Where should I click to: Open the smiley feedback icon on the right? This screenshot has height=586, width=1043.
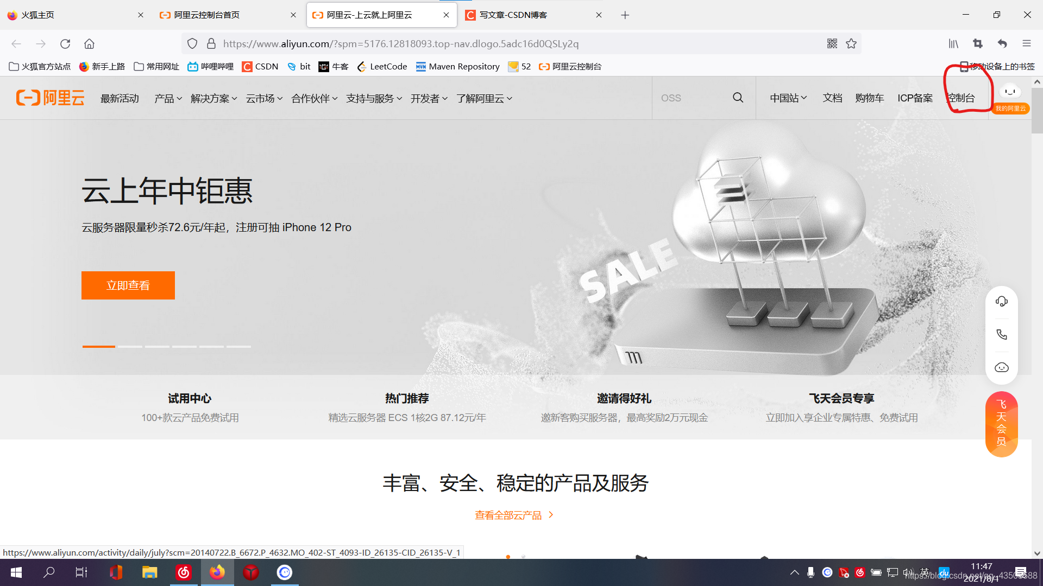point(1001,367)
